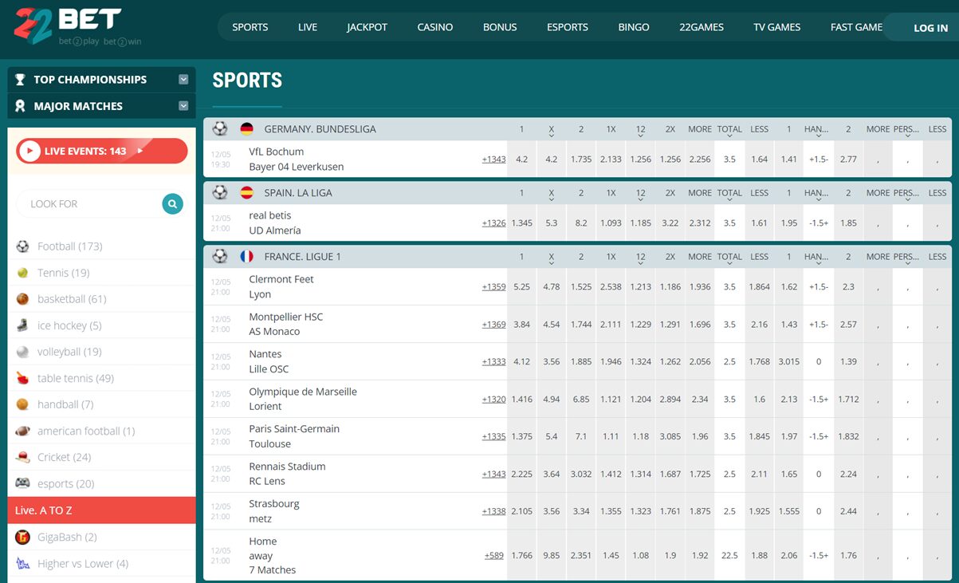
Task: Click the German flag icon for Bundesliga
Action: click(247, 129)
